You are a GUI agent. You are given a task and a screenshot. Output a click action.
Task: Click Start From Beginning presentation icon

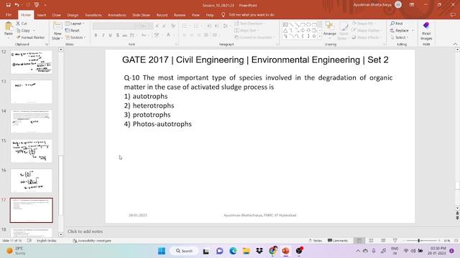[x=37, y=5]
